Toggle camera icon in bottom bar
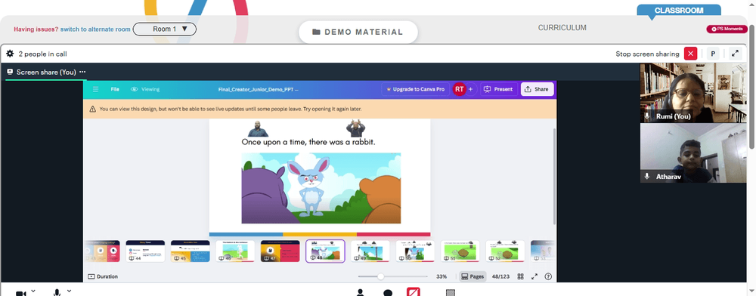The image size is (756, 296). pyautogui.click(x=20, y=293)
